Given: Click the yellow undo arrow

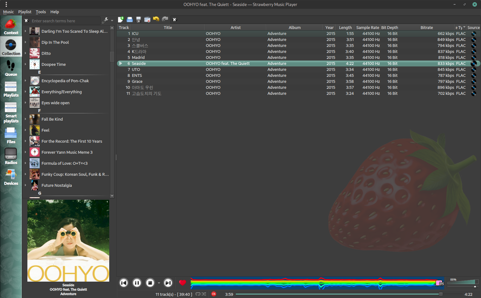Looking at the screenshot, I should click(156, 20).
